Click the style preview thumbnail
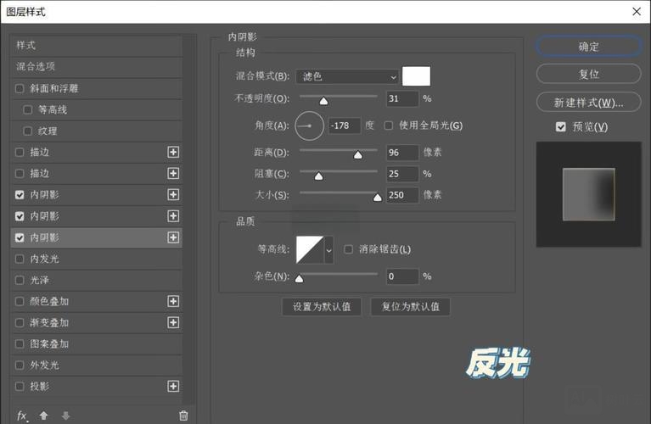Image resolution: width=651 pixels, height=424 pixels. 589,194
